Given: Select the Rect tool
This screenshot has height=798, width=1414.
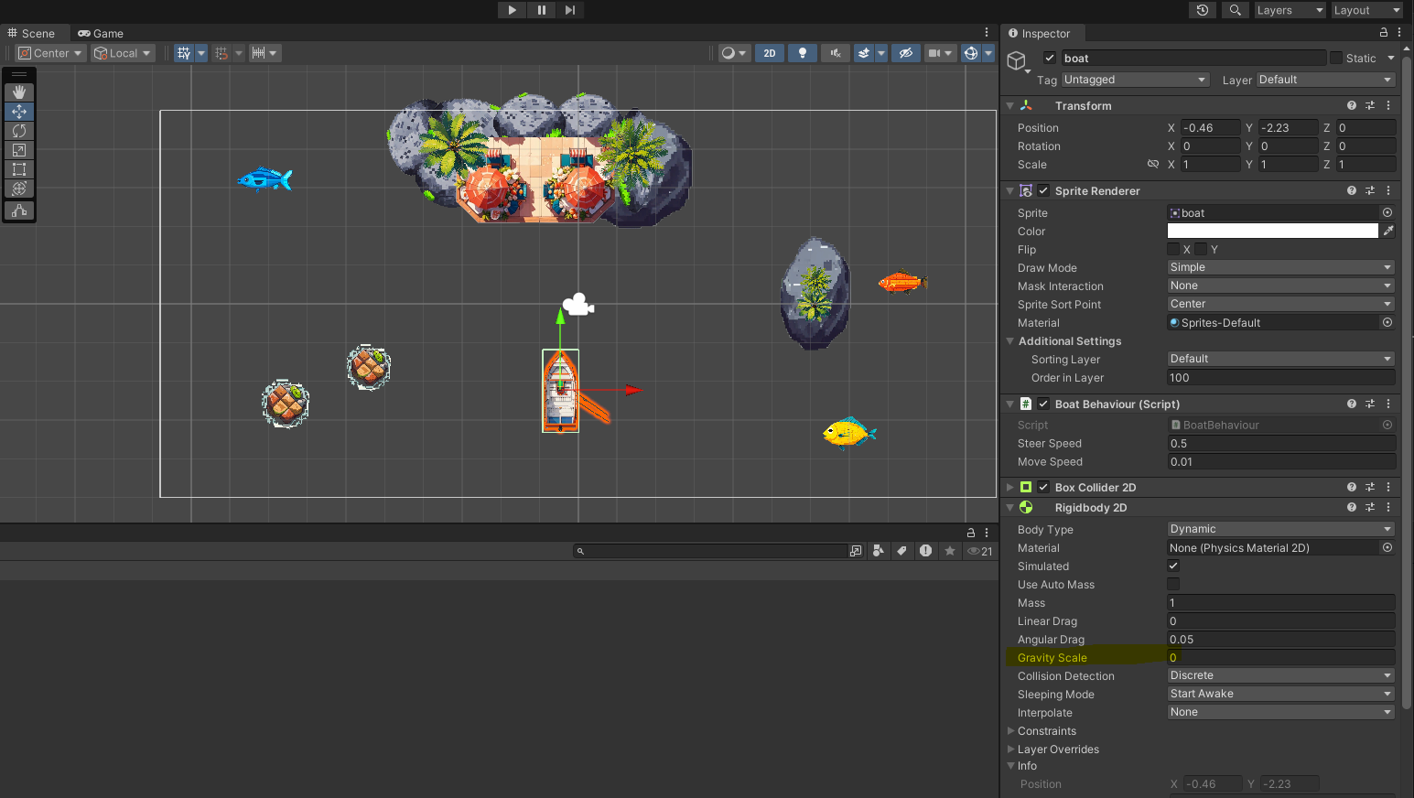Looking at the screenshot, I should click(19, 168).
